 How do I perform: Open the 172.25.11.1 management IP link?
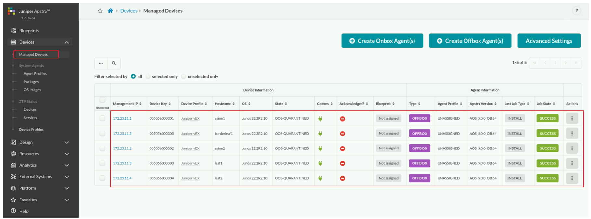122,118
